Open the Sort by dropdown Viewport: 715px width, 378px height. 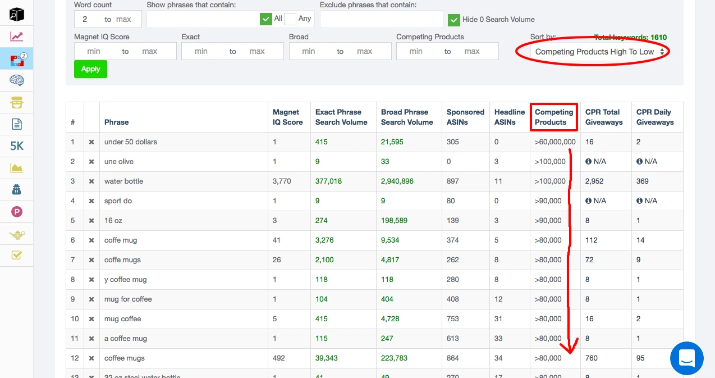(599, 52)
